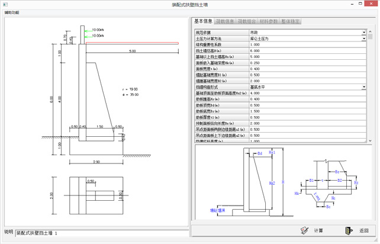Click the 结构重要性系数 value field

(x=308, y=44)
